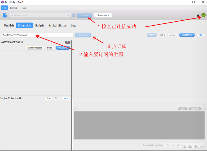Screen dimensions: 207x151
Task: Click the gray message payload display area
Action: (139, 125)
